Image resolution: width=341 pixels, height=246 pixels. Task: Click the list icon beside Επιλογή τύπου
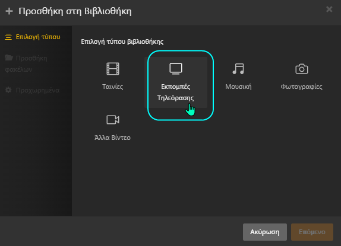tap(8, 37)
